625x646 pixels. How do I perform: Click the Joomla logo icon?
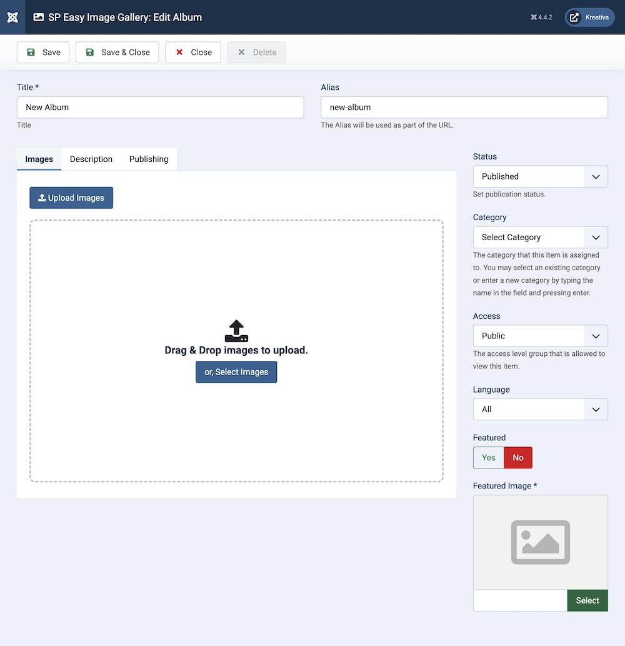click(12, 17)
